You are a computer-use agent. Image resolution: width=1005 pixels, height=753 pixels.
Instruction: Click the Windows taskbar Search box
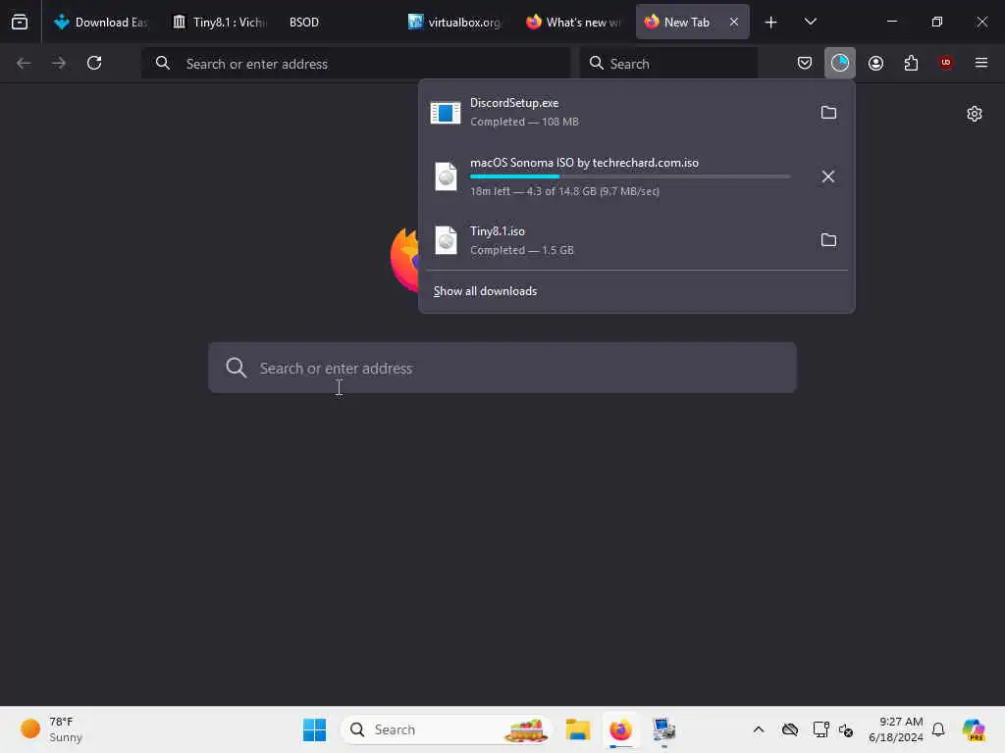pyautogui.click(x=447, y=729)
